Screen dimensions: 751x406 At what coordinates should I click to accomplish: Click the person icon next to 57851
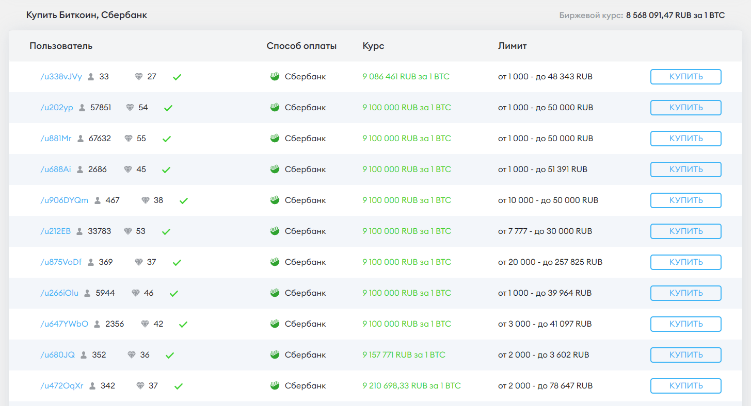(x=82, y=108)
